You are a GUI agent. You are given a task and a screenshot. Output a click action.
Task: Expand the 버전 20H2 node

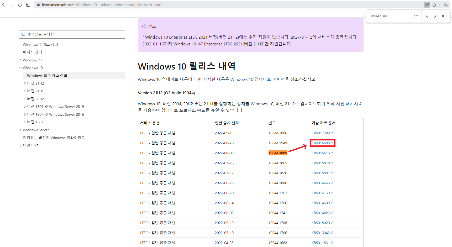[x=25, y=99]
